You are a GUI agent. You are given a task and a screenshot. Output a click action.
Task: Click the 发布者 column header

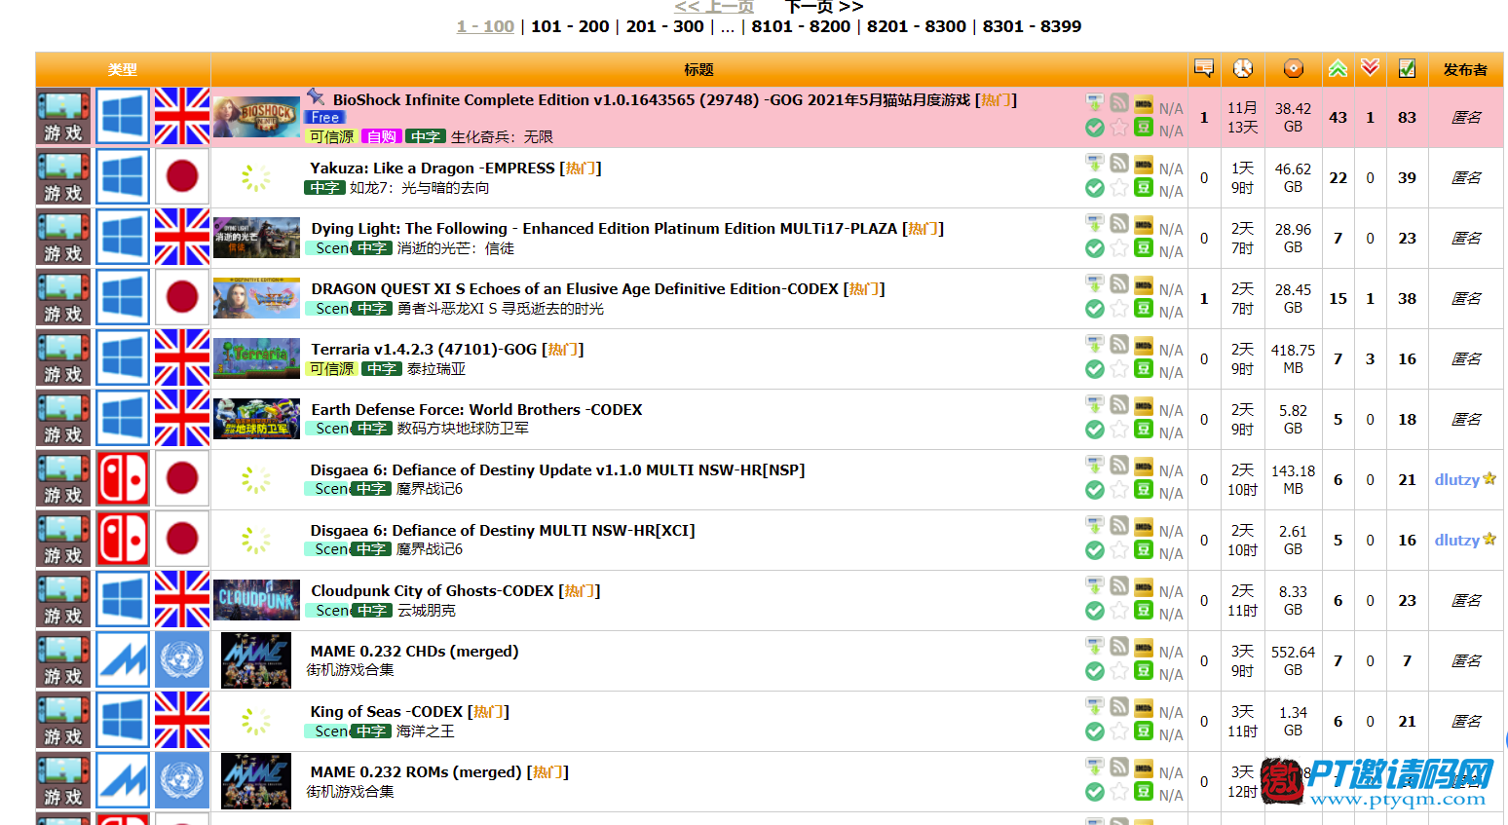point(1465,69)
